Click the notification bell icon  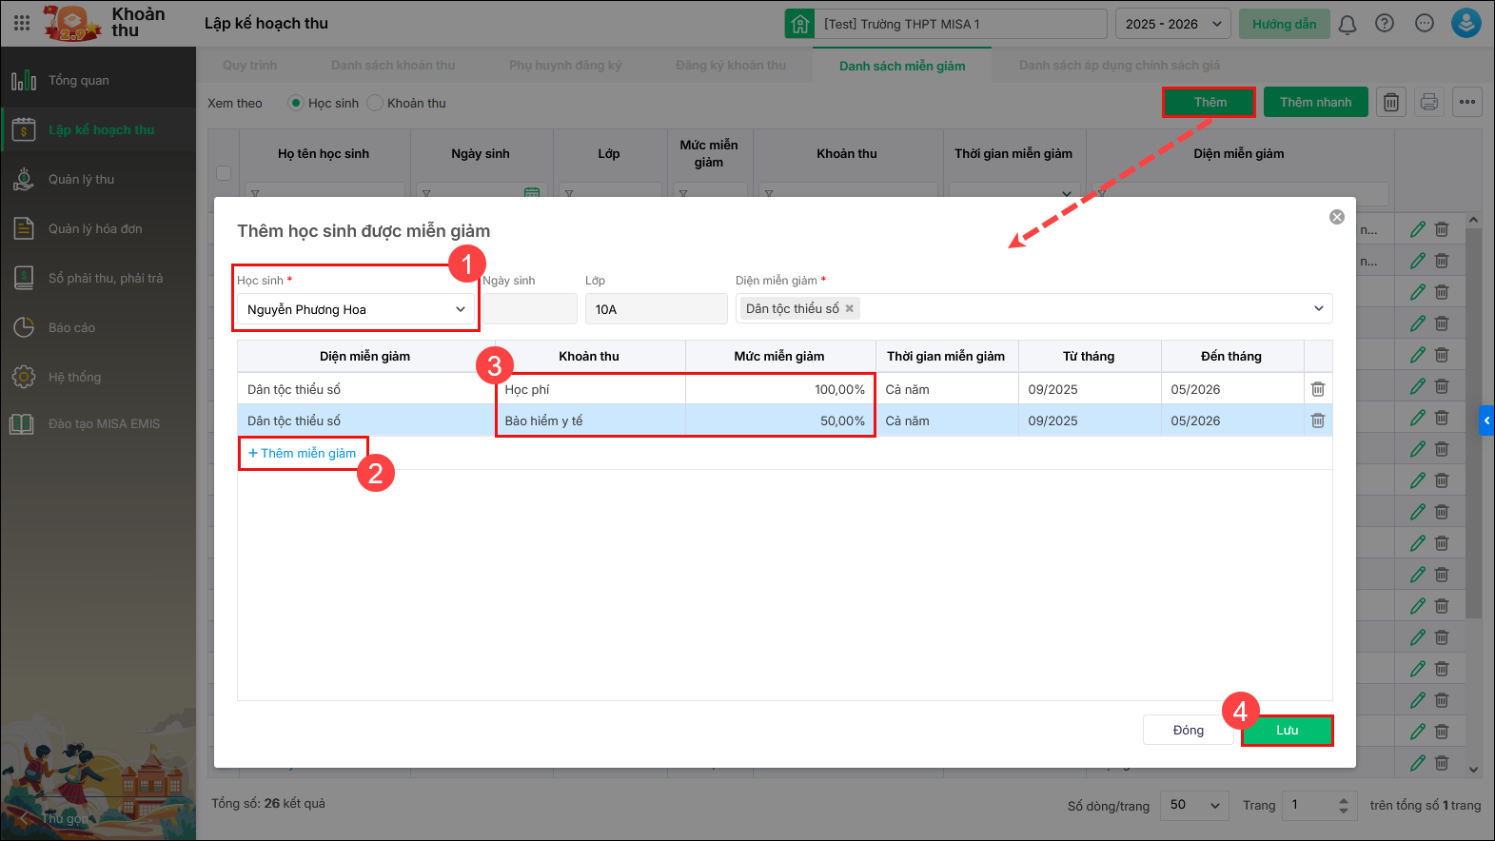(x=1347, y=24)
